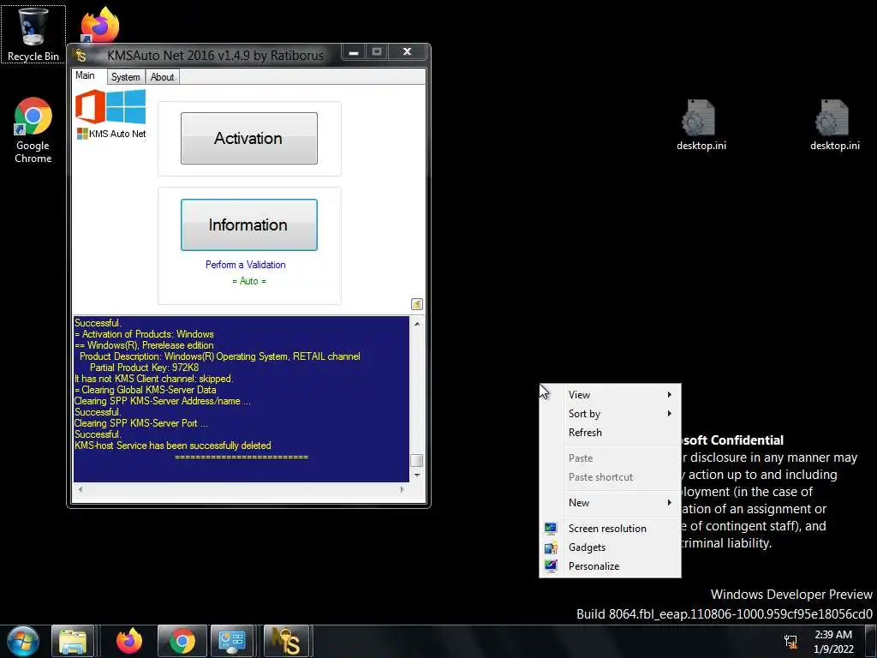Open Gadgets from context menu
Screen dimensions: 877x658
point(610,547)
